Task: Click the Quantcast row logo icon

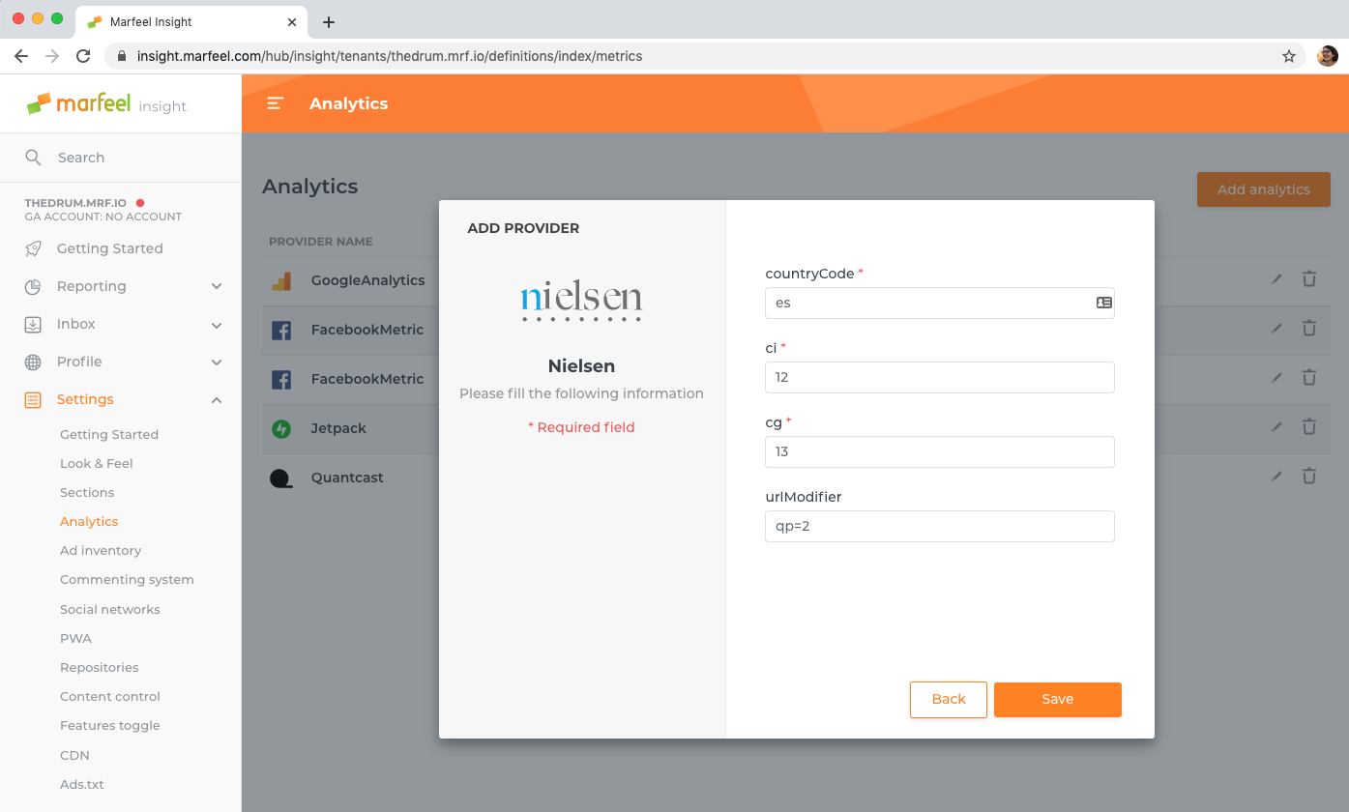Action: [281, 478]
